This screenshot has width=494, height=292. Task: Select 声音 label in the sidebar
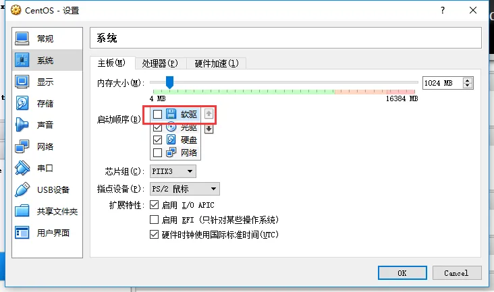45,125
